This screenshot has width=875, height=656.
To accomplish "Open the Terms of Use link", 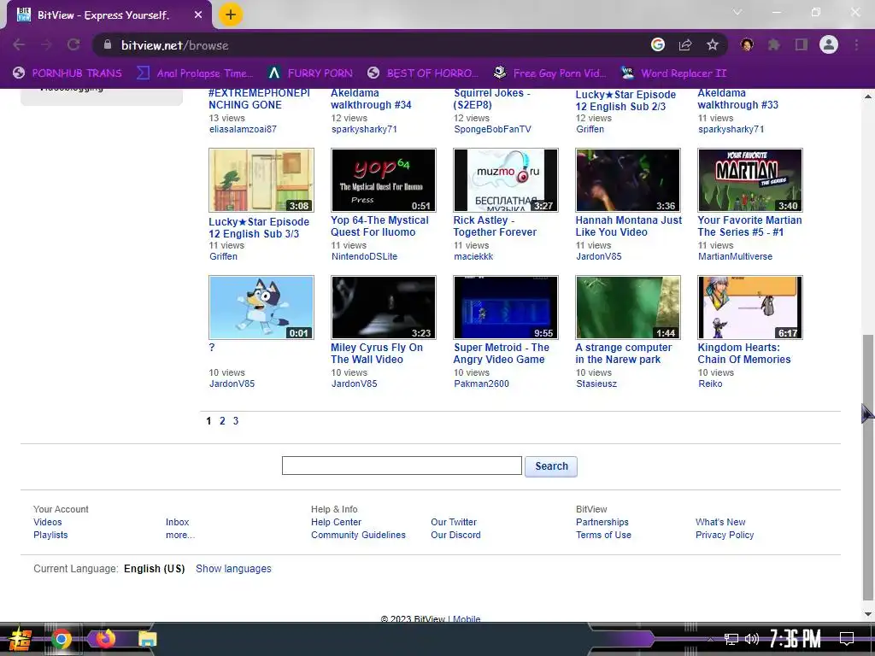I will [603, 535].
